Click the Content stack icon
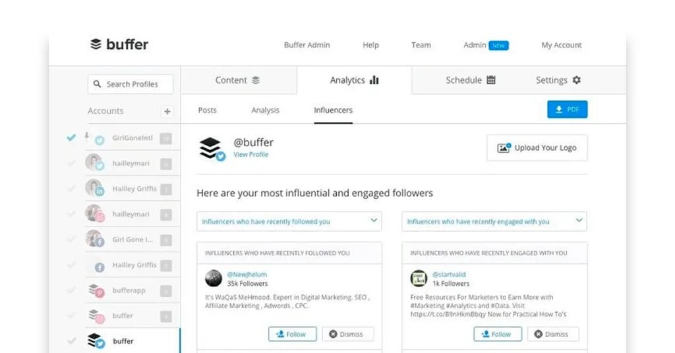The width and height of the screenshot is (675, 353). [256, 80]
